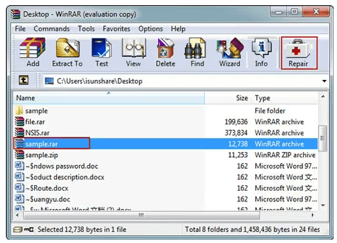Go up one folder level
Image resolution: width=337 pixels, height=243 pixels.
(24, 80)
